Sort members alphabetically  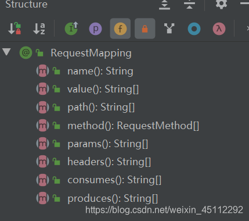point(39,28)
